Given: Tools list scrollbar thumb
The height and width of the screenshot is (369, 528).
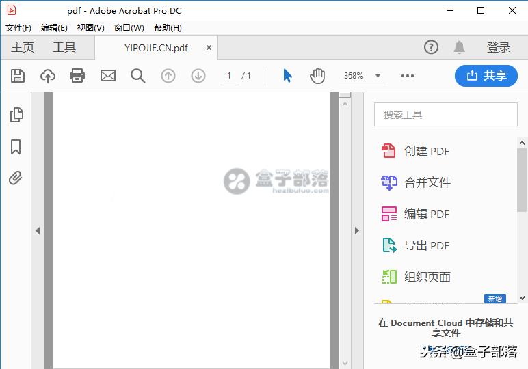Looking at the screenshot, I should (523, 180).
